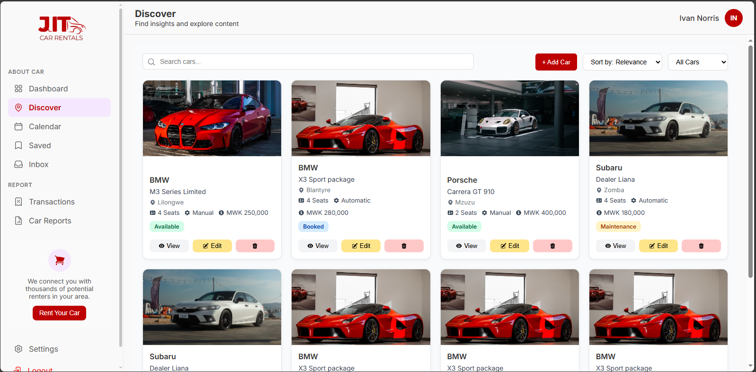Focus the Search cars input field

tap(308, 62)
